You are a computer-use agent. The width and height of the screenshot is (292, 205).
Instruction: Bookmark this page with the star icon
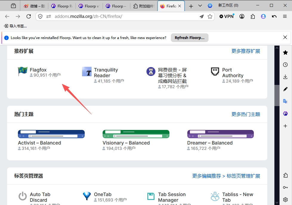[x=210, y=16]
